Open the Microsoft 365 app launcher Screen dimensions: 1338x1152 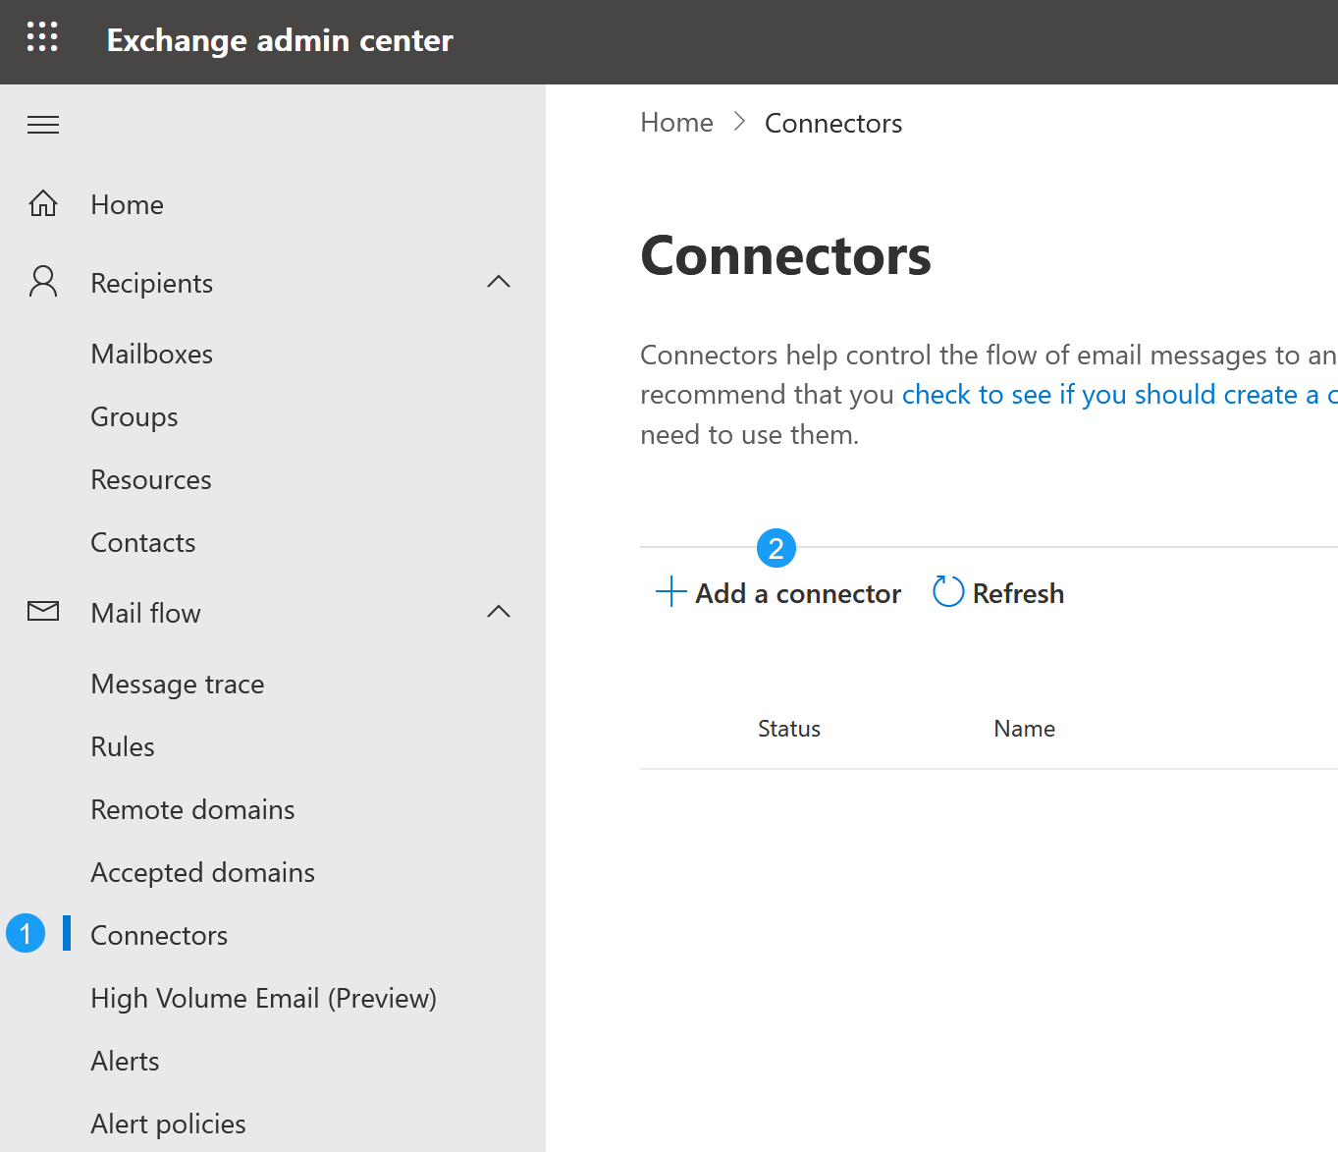coord(42,36)
